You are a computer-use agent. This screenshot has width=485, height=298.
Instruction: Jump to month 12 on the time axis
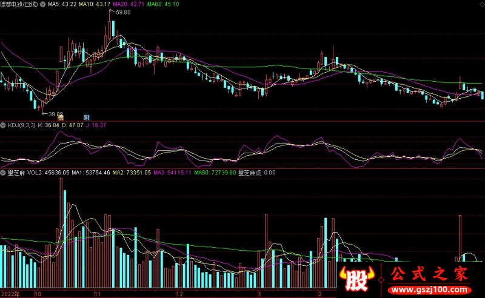(179, 294)
